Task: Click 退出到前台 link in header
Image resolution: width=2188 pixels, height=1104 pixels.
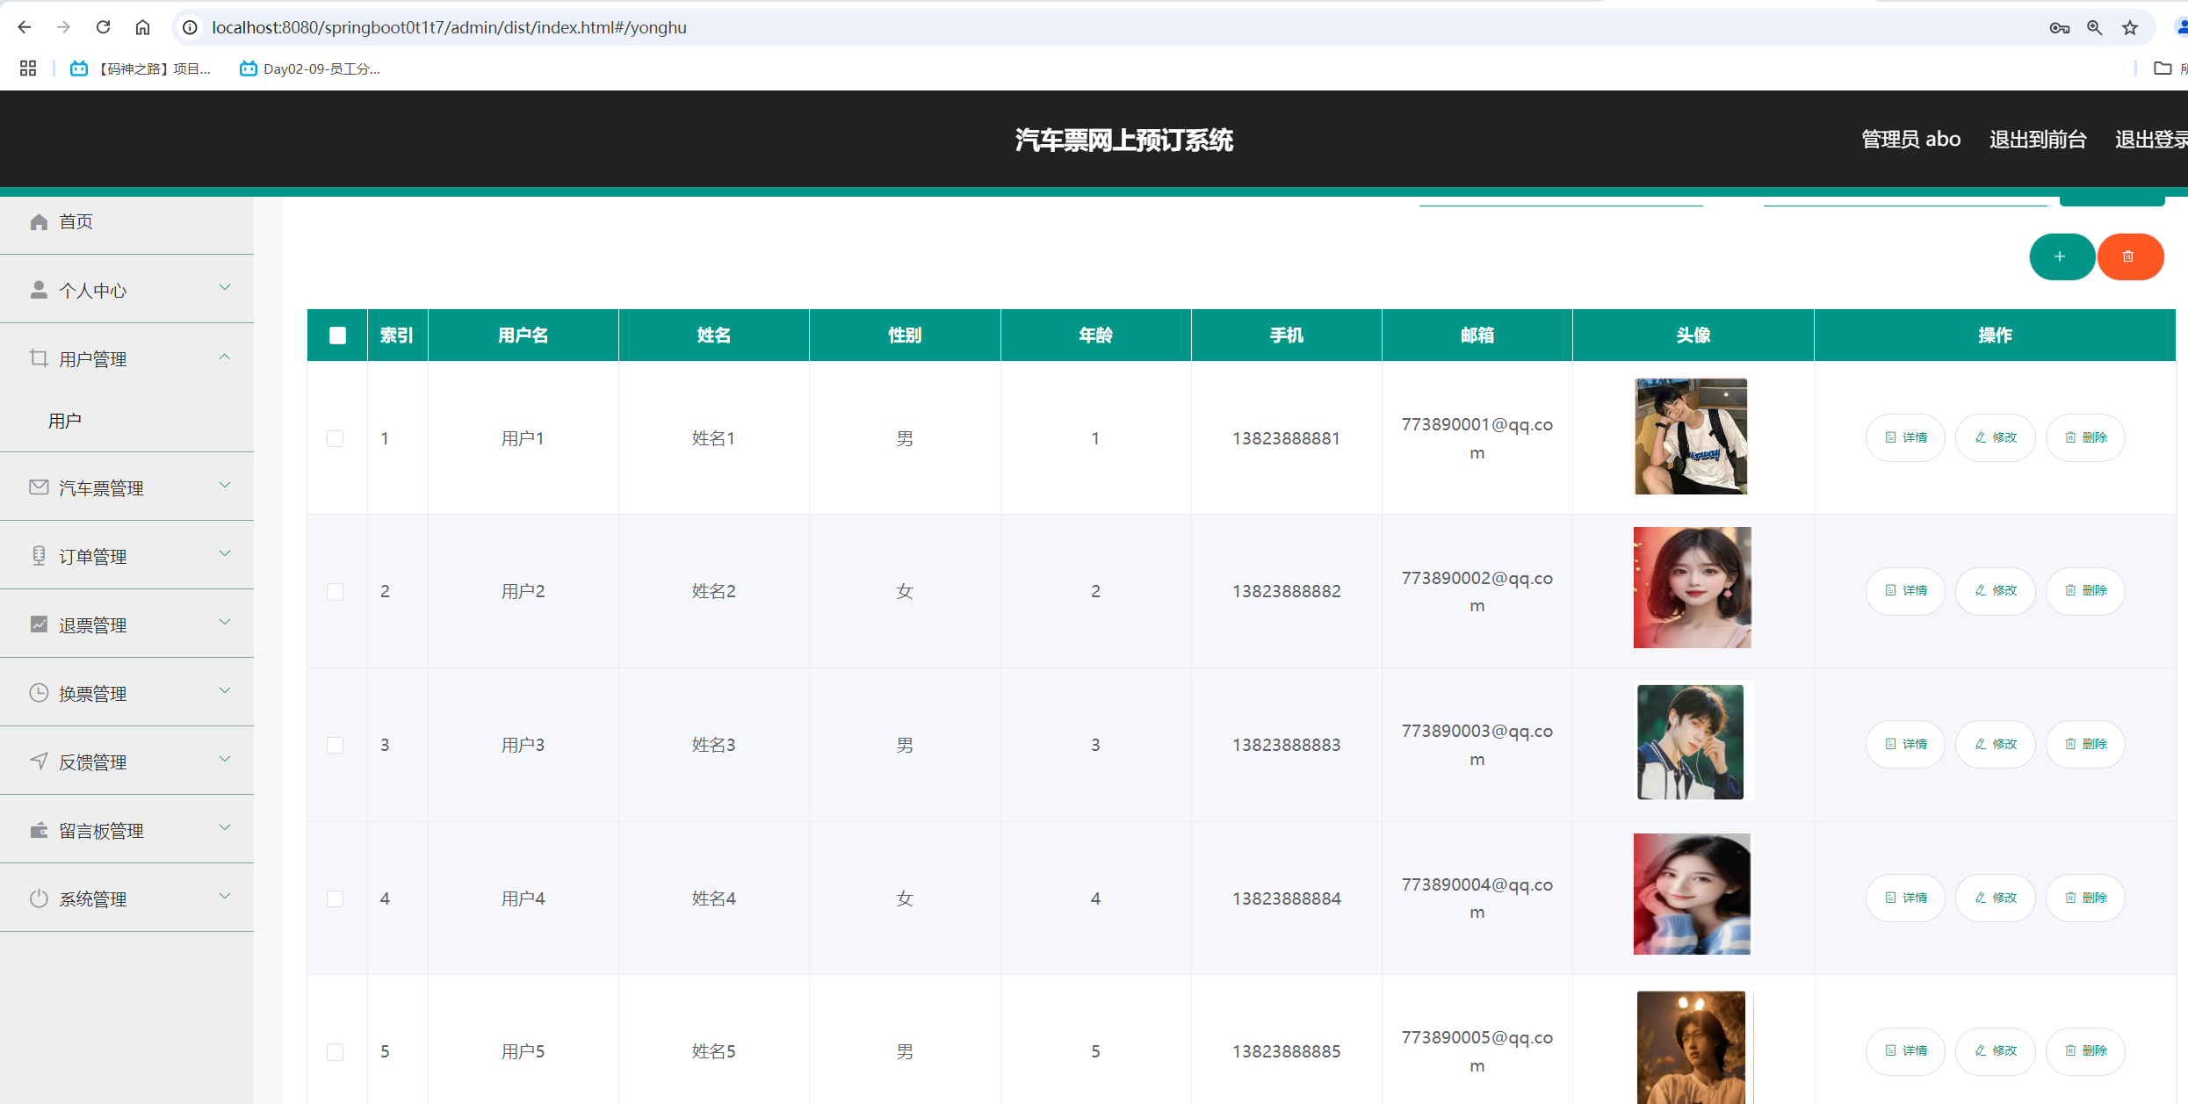Action: tap(2037, 140)
